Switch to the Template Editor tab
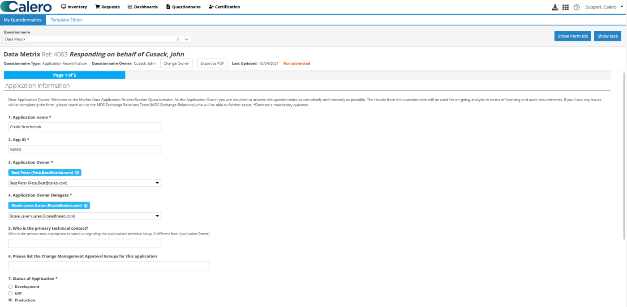The image size is (627, 307). [66, 20]
